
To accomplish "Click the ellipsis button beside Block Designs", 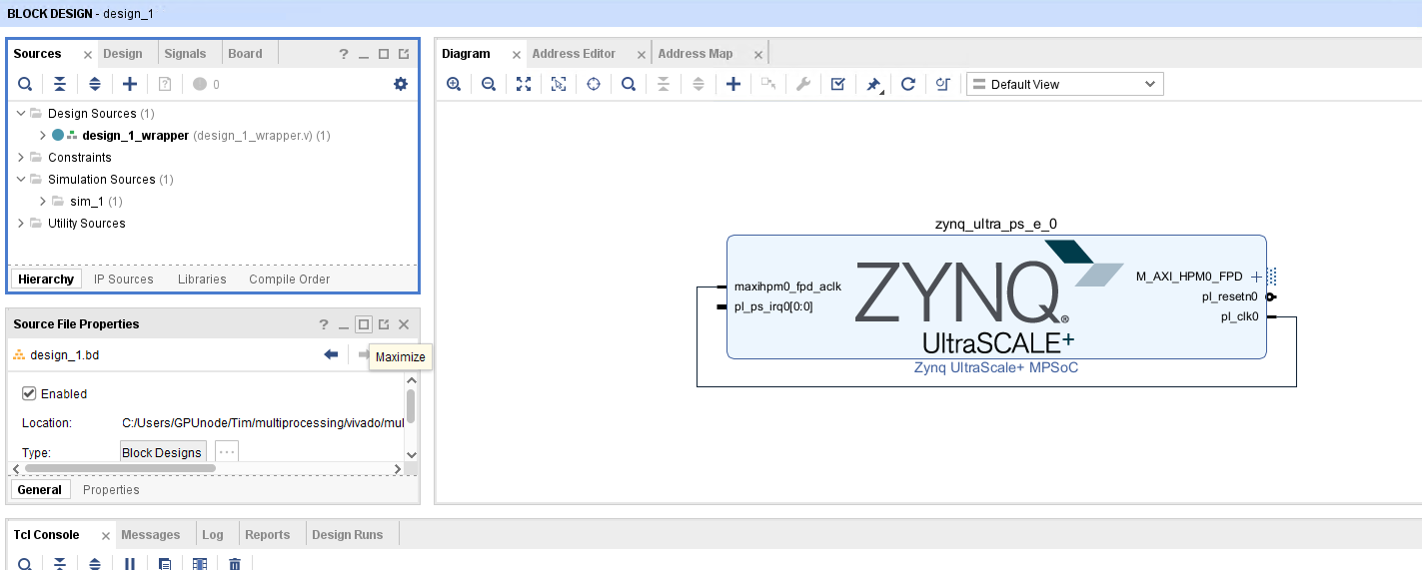I will tap(227, 452).
